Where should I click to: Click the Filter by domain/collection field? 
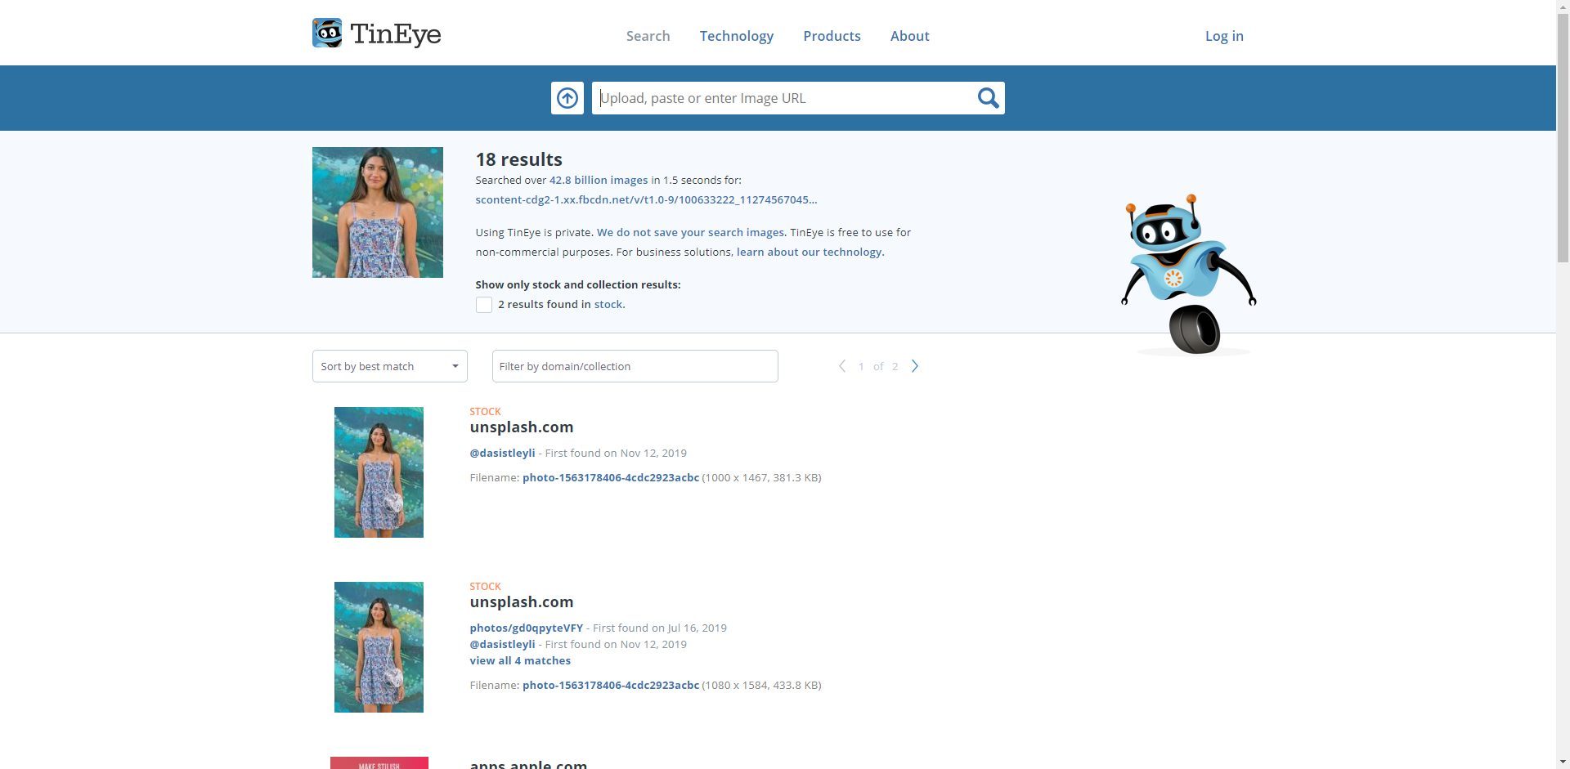[635, 366]
